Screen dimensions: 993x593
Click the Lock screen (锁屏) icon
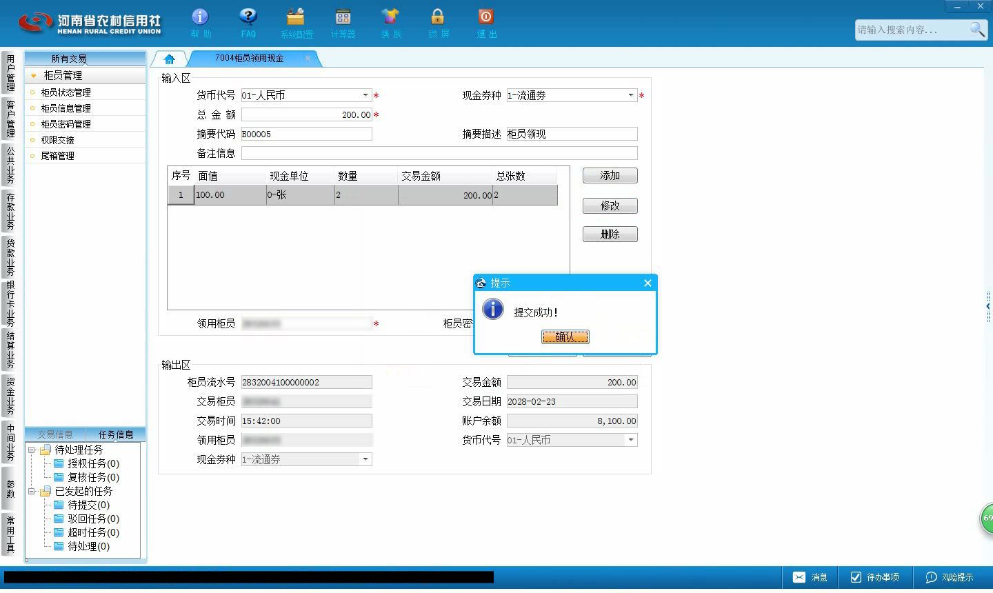[x=438, y=23]
